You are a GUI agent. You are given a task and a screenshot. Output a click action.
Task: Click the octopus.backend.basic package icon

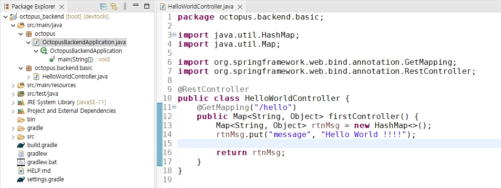tap(29, 68)
